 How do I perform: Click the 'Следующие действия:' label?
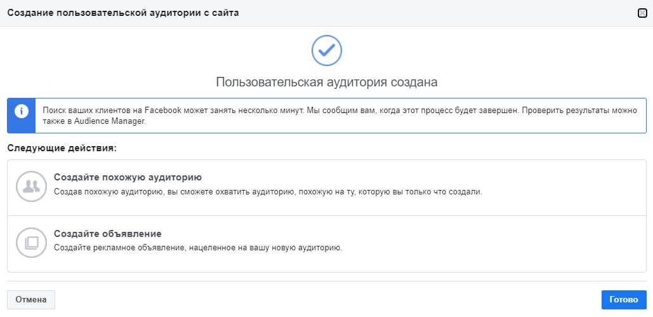pos(63,148)
